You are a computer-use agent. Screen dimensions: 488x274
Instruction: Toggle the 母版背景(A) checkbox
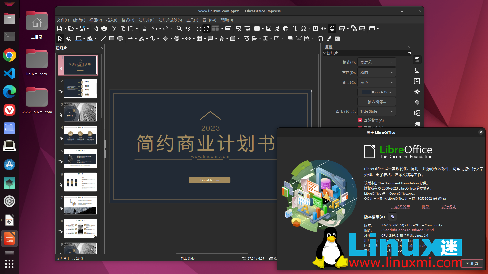click(360, 120)
